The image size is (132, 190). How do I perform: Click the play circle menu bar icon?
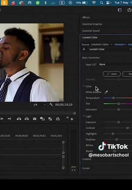coord(70,3)
